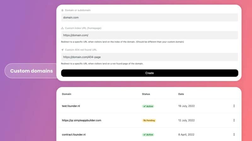Open the contract.founder.nl domain entry
This screenshot has width=252, height=141.
click(x=74, y=135)
